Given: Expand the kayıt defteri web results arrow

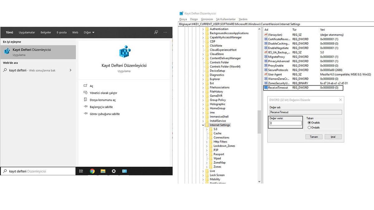Looking at the screenshot, I should tap(70, 70).
